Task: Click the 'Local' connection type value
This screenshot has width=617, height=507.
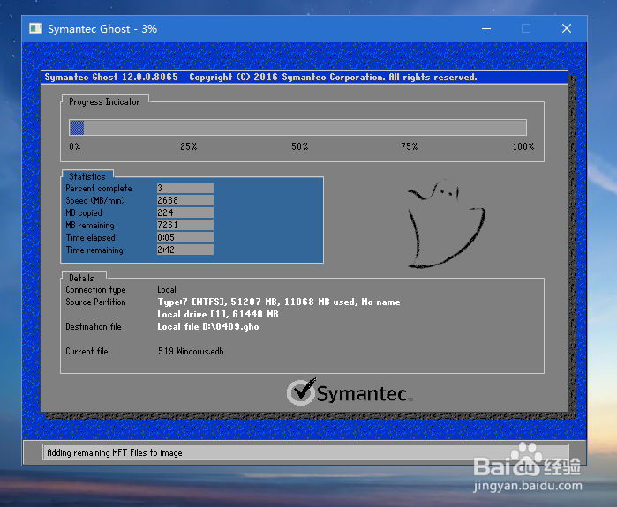Action: click(167, 290)
